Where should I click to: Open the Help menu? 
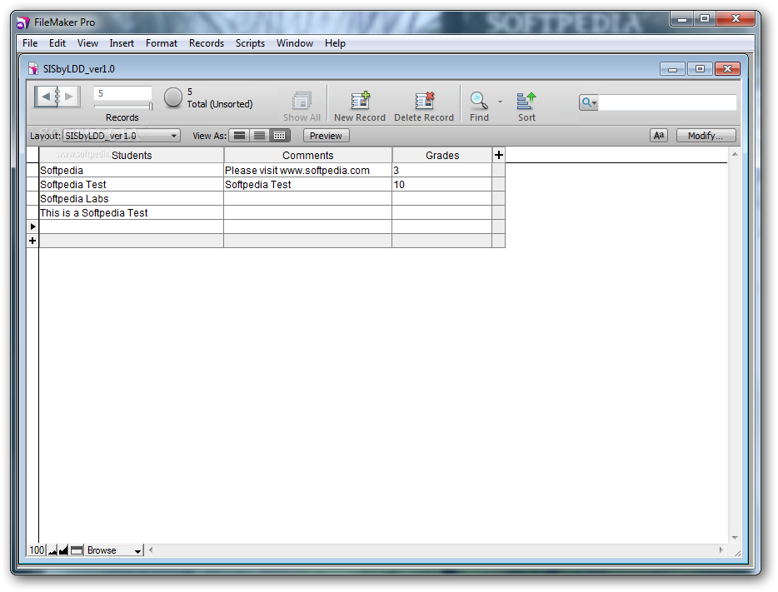click(335, 43)
